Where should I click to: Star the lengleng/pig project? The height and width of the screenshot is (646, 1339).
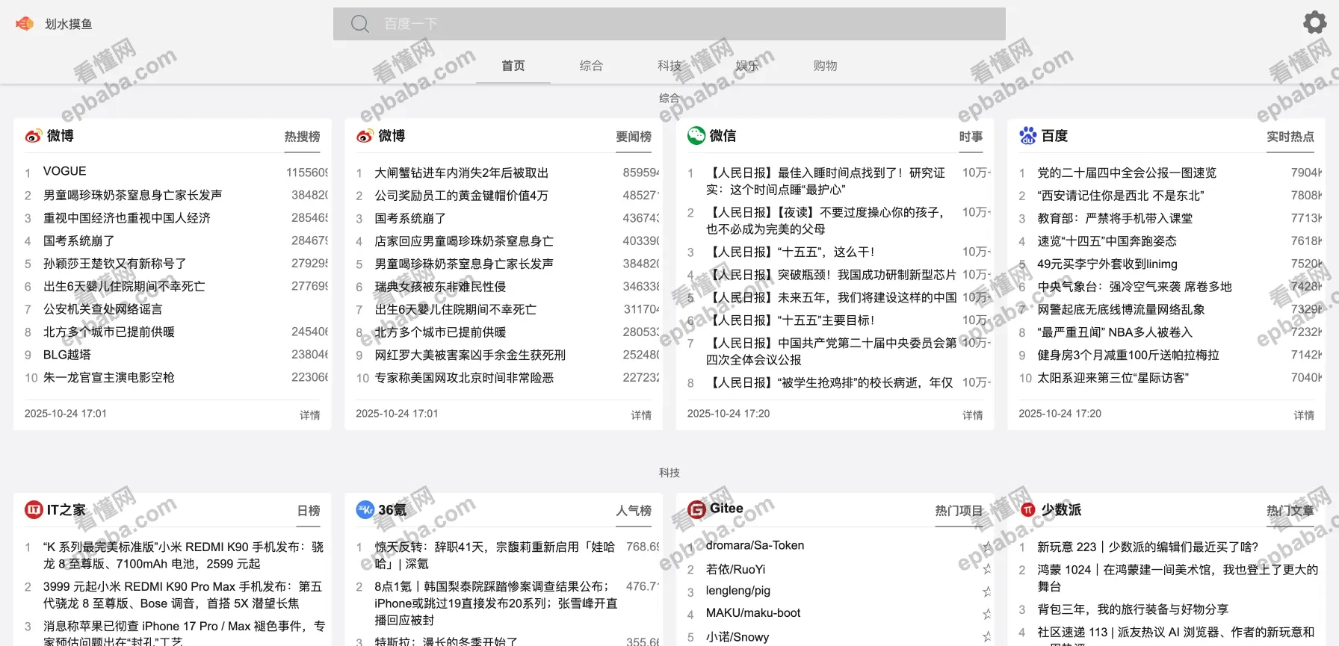tap(986, 592)
